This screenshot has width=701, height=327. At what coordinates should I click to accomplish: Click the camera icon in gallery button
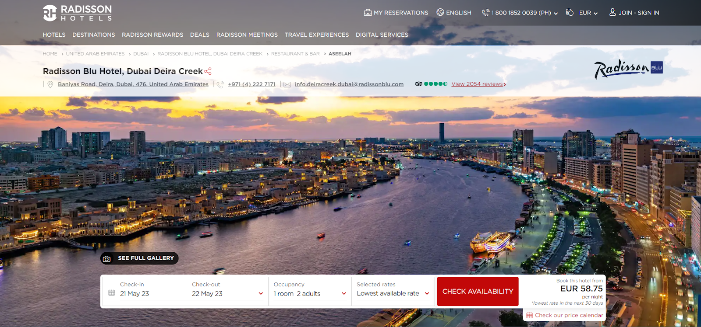(106, 259)
